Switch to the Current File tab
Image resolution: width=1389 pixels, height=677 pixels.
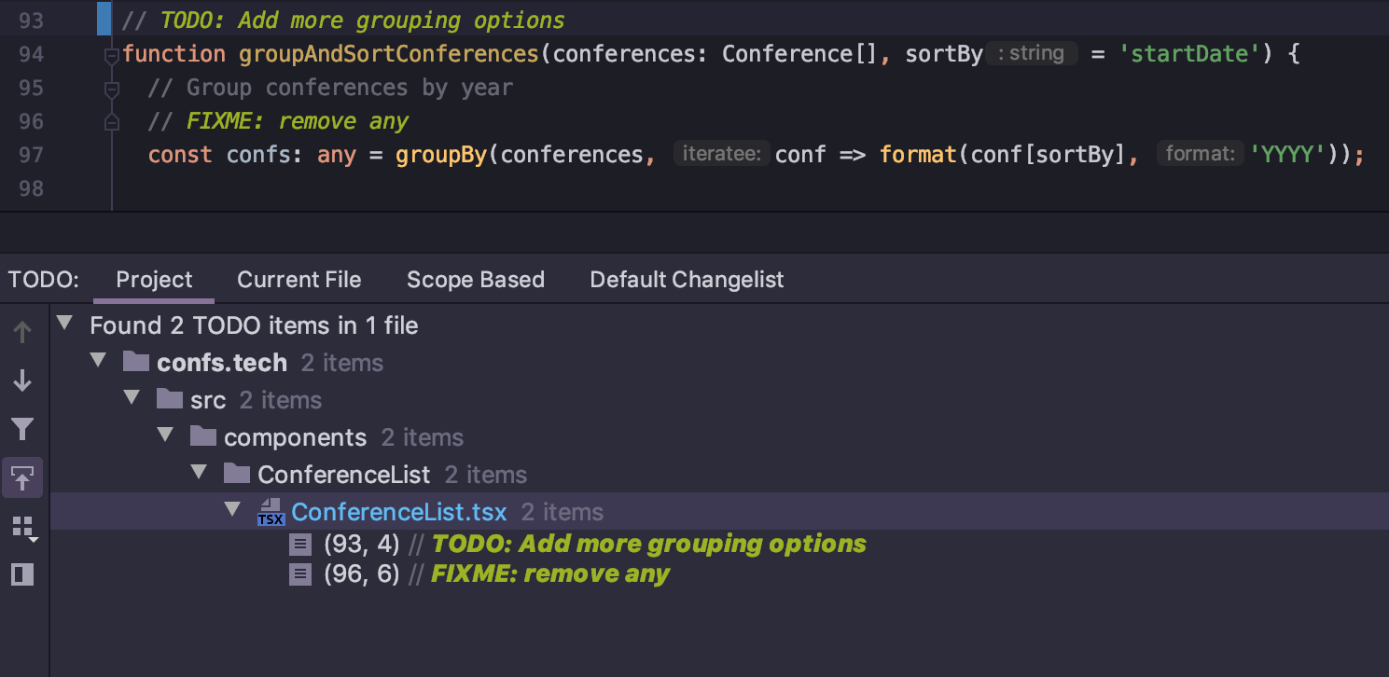pyautogui.click(x=299, y=280)
